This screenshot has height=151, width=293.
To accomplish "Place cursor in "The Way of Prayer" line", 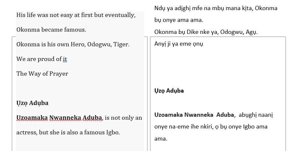I will pos(42,74).
